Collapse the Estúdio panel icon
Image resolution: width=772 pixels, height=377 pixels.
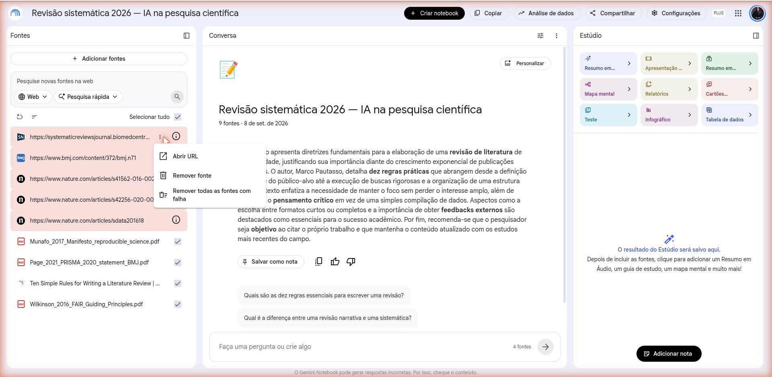pyautogui.click(x=756, y=36)
